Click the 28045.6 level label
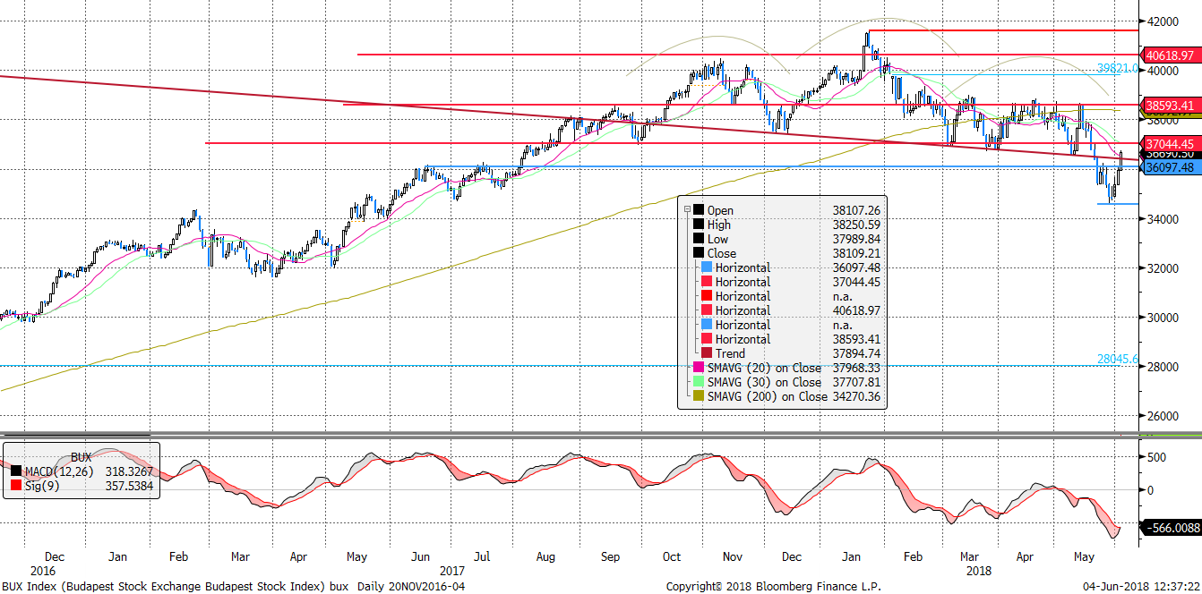Viewport: 1202px width, 594px height. coord(1118,359)
